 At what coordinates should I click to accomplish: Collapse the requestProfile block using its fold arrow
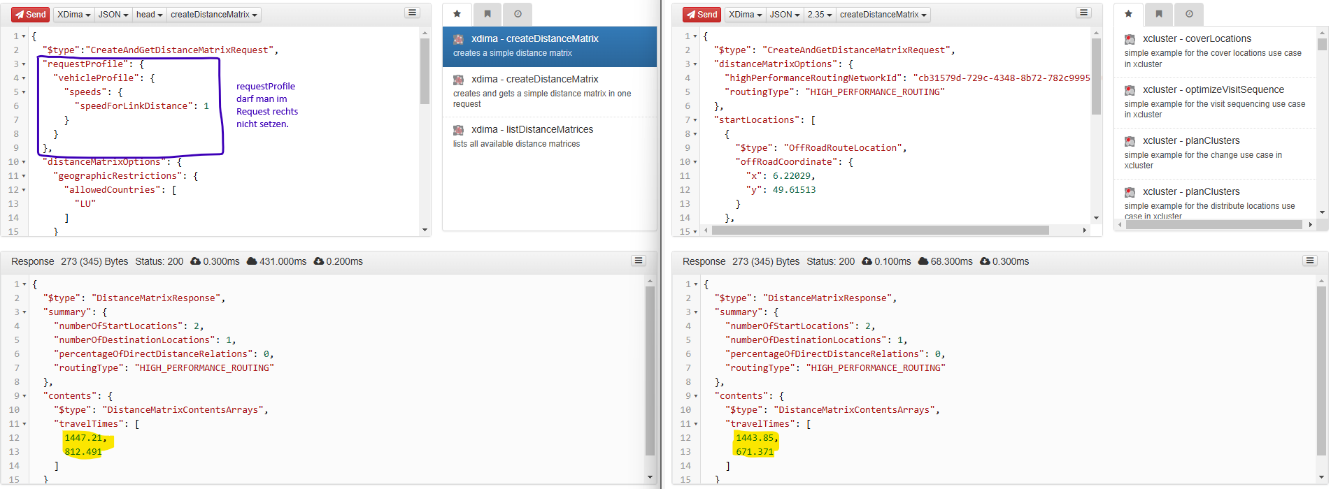point(24,64)
